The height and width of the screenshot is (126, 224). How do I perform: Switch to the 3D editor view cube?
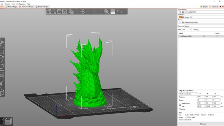click(2, 121)
